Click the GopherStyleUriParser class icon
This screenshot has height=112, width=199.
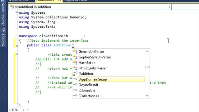click(x=75, y=57)
